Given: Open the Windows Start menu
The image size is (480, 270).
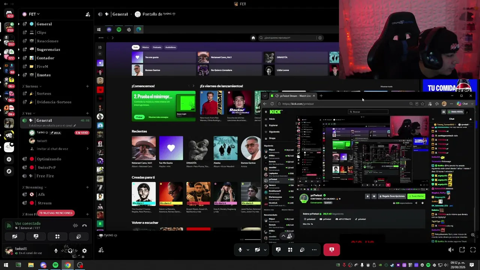Looking at the screenshot, I should click(6, 265).
